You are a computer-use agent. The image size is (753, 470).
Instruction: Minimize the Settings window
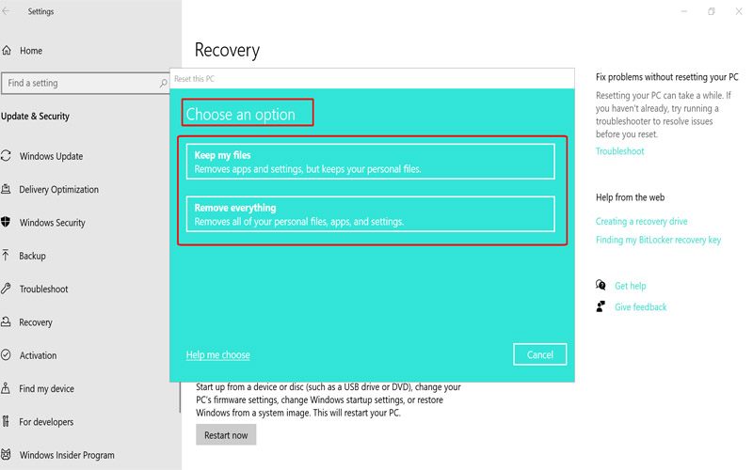click(684, 11)
